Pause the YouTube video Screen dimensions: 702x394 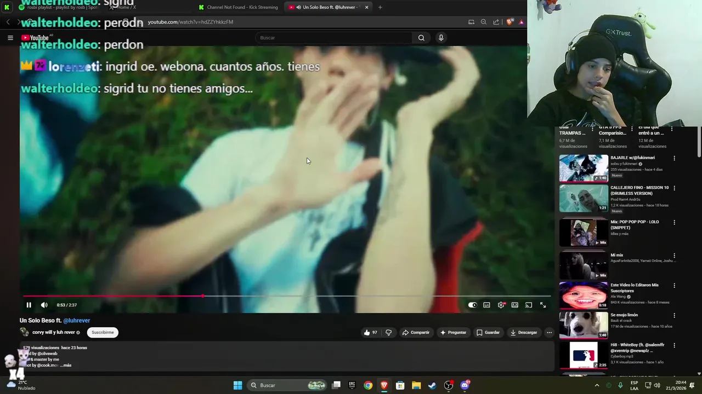(x=29, y=305)
